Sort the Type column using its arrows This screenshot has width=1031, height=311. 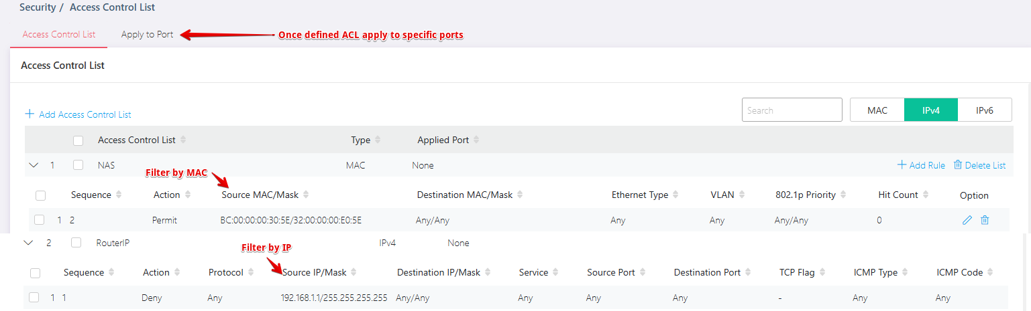coord(378,140)
